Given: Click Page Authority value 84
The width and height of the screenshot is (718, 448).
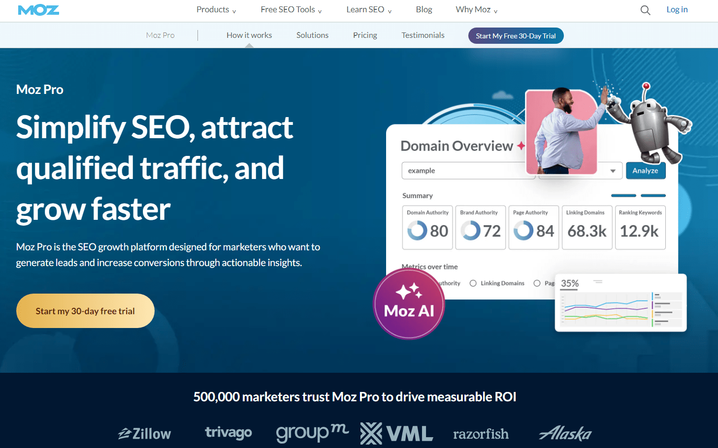Looking at the screenshot, I should (x=545, y=231).
